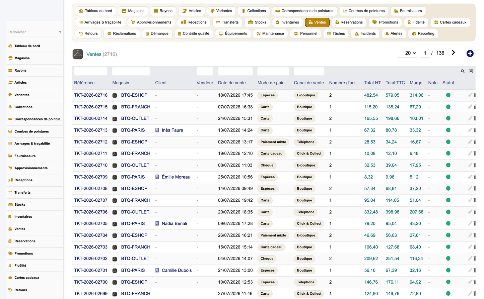The height and width of the screenshot is (299, 484).
Task: Clear filters with crossed magnifier icon
Action: [471, 71]
